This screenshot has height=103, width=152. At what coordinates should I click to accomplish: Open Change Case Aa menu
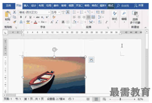point(43,22)
